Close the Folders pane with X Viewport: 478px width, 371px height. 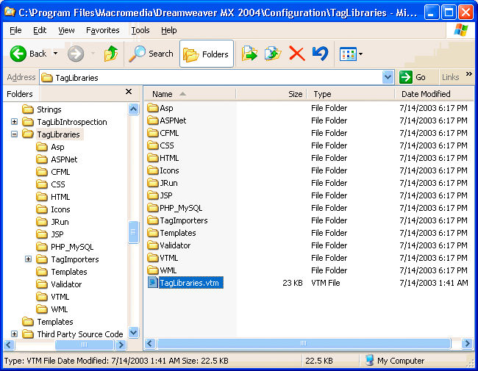129,91
